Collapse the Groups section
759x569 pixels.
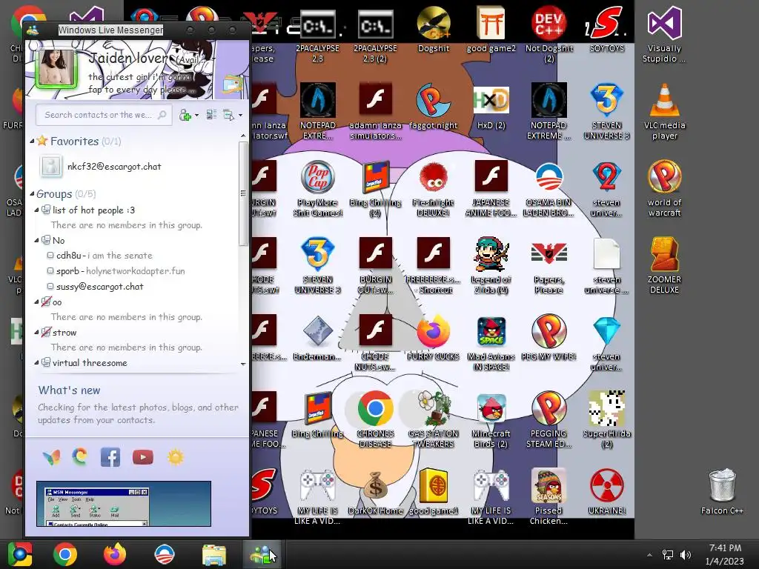coord(32,194)
